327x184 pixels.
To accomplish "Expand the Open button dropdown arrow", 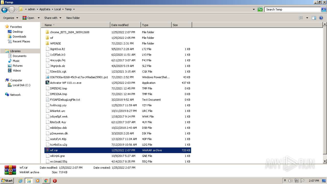I will click(x=39, y=18).
